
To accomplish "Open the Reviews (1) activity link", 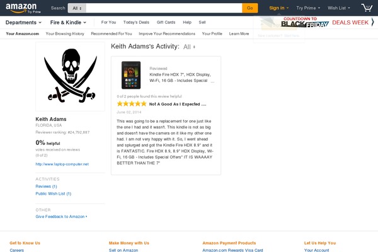I will coord(46,186).
